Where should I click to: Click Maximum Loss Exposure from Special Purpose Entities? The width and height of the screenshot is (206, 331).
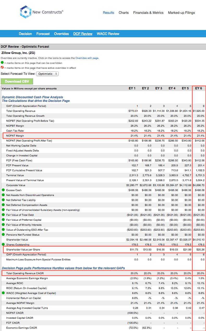(38, 259)
